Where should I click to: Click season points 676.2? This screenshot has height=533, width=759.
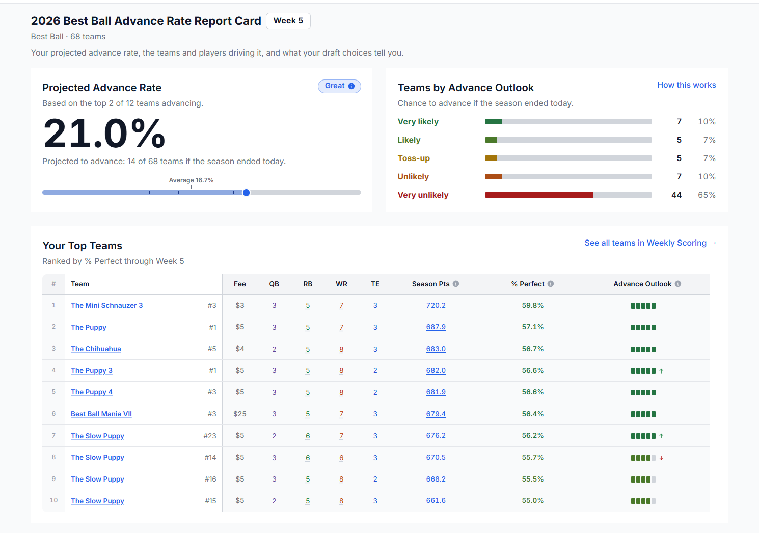click(x=436, y=435)
